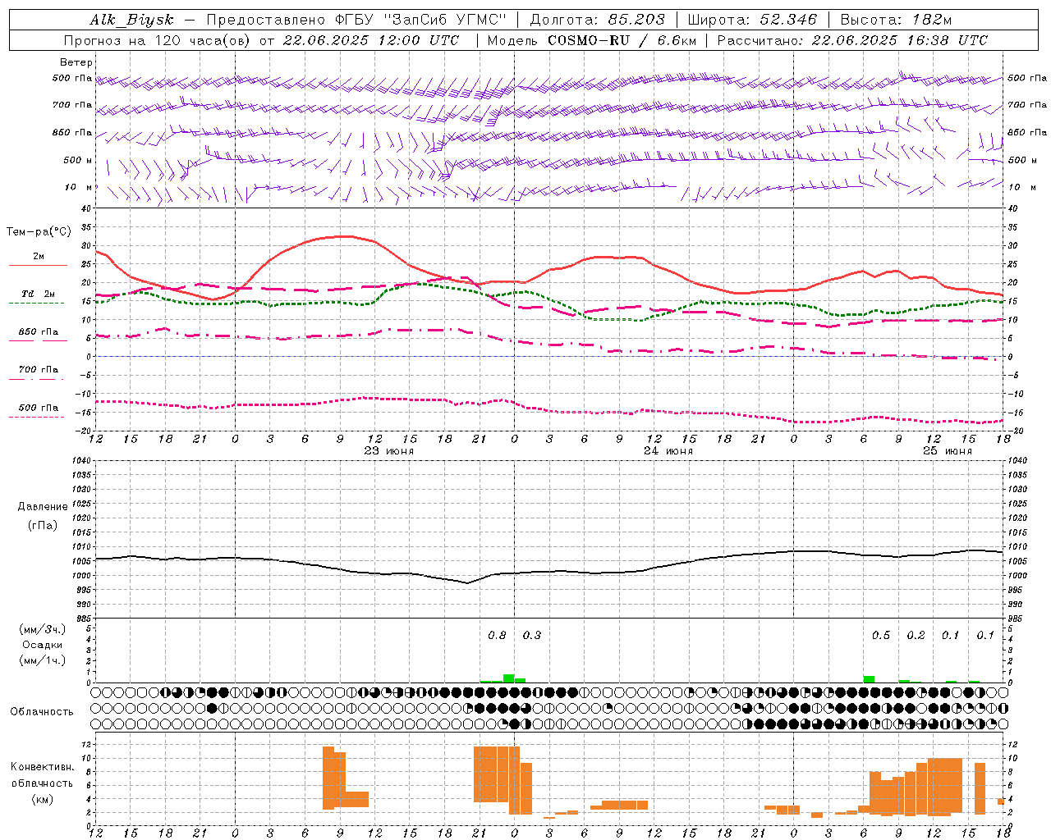Click the Облачность cloud cover label
This screenshot has width=1051, height=840.
[x=42, y=711]
